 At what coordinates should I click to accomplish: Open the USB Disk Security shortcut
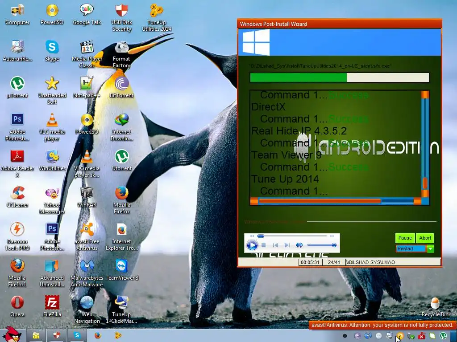[121, 17]
